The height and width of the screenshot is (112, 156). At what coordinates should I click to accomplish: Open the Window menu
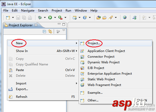tap(81, 11)
